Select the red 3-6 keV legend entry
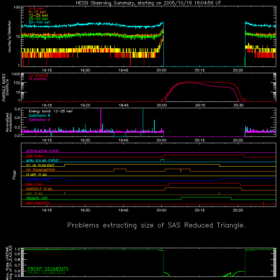 click(36, 8)
